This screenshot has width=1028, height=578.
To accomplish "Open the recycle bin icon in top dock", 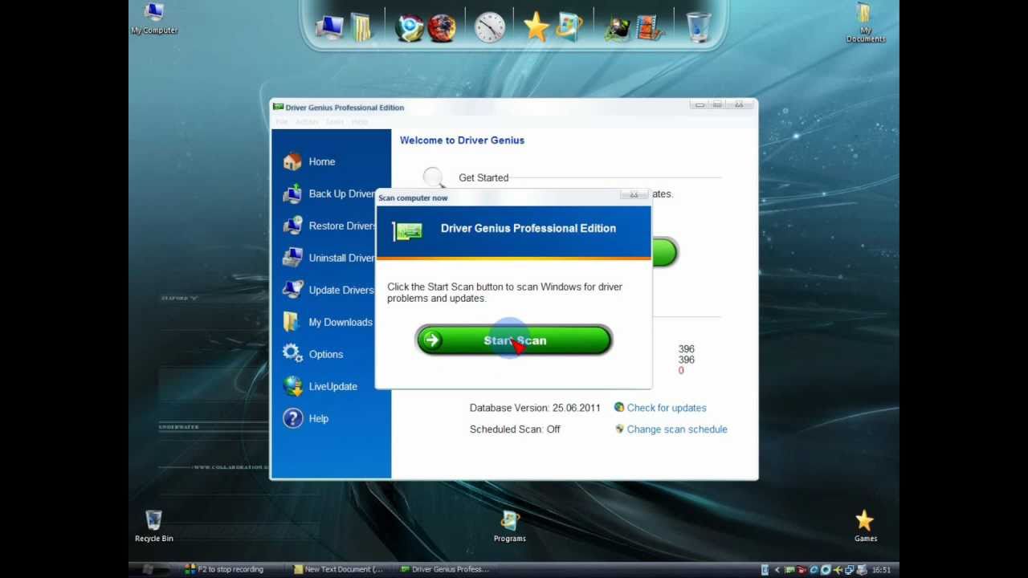I will tap(699, 27).
